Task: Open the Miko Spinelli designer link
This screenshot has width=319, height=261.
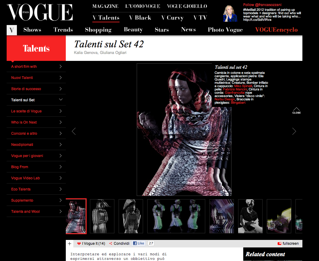Action: [x=243, y=86]
